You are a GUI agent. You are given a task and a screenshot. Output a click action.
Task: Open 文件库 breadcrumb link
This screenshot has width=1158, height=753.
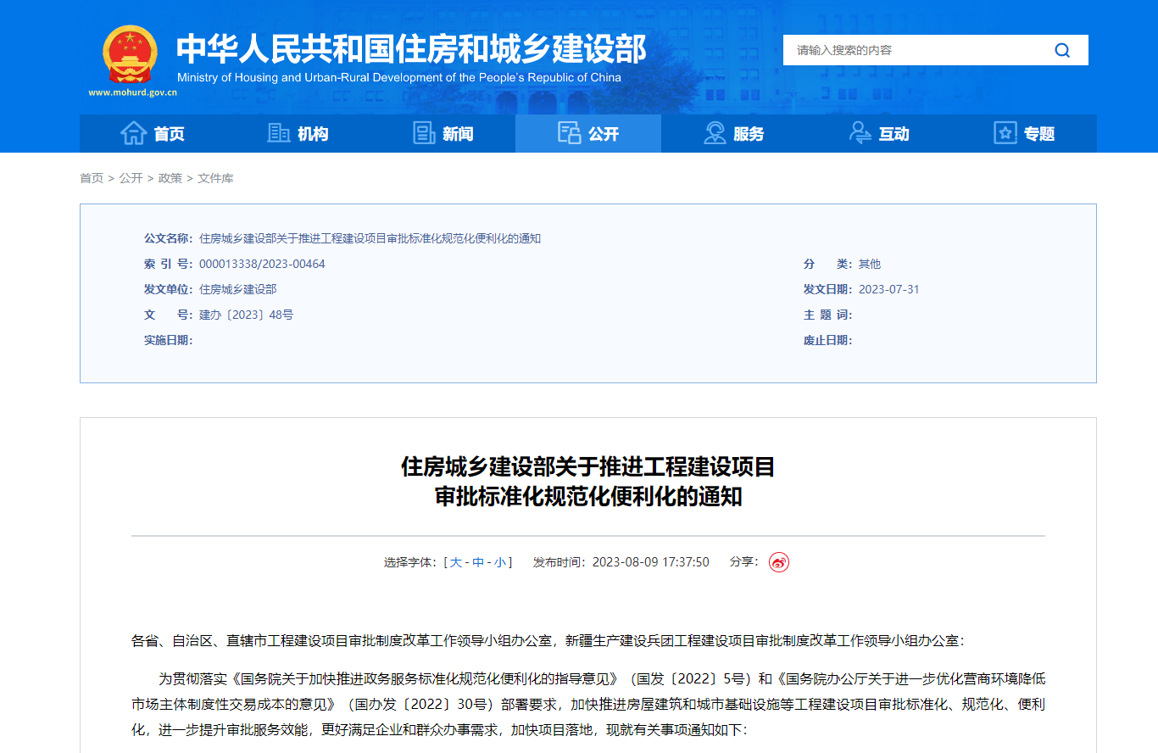click(x=215, y=178)
